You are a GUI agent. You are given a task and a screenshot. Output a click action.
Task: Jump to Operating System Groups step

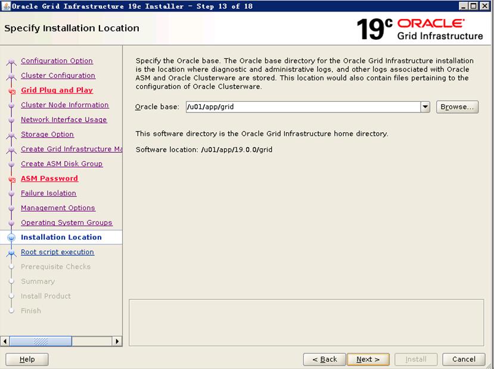tap(67, 223)
